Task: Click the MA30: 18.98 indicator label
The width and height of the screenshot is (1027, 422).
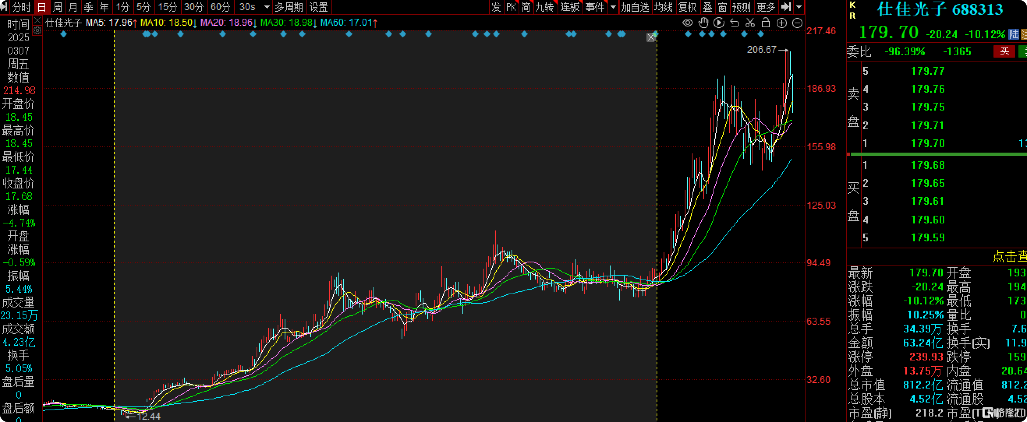Action: 289,23
